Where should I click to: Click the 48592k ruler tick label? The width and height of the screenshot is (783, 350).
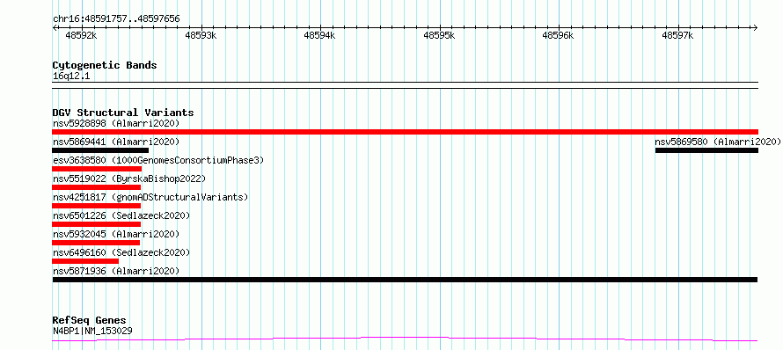click(81, 35)
